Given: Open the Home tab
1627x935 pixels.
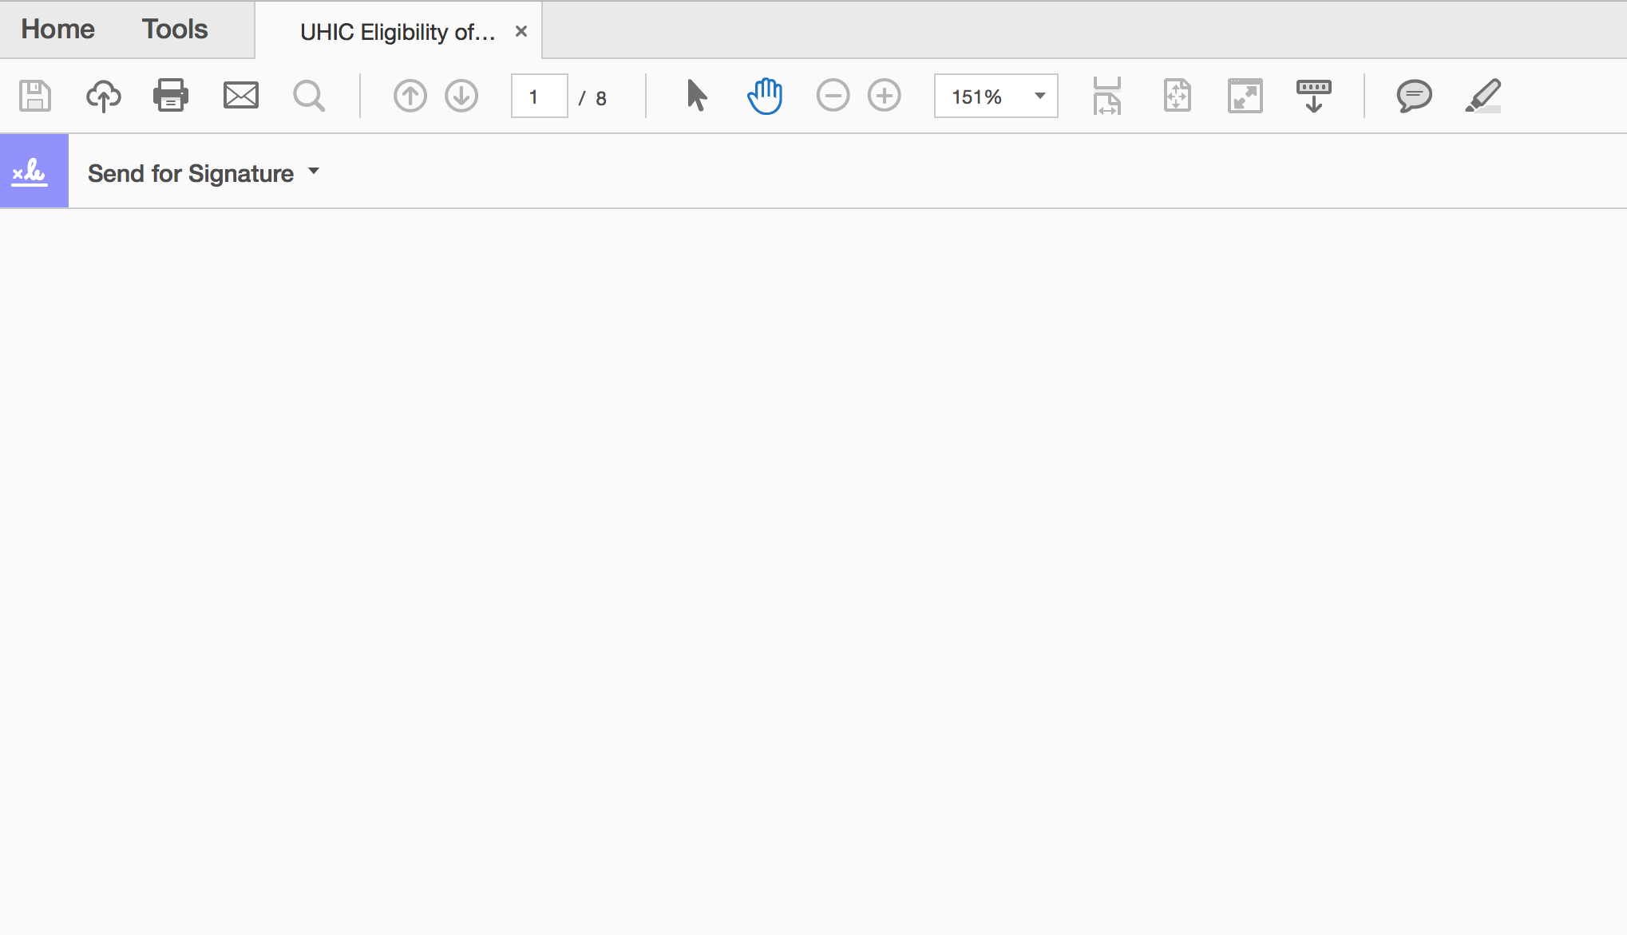Looking at the screenshot, I should coord(58,29).
